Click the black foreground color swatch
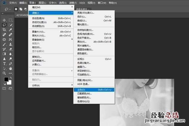The image size is (189, 126). pos(6,79)
